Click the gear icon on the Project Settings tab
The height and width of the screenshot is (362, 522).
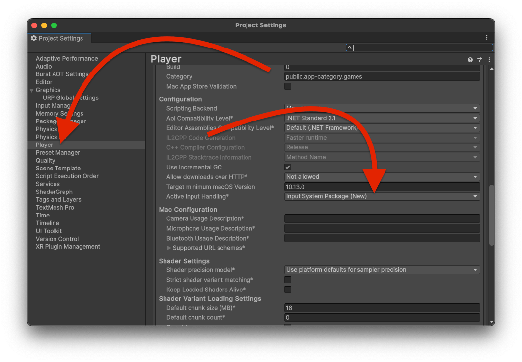coord(34,38)
